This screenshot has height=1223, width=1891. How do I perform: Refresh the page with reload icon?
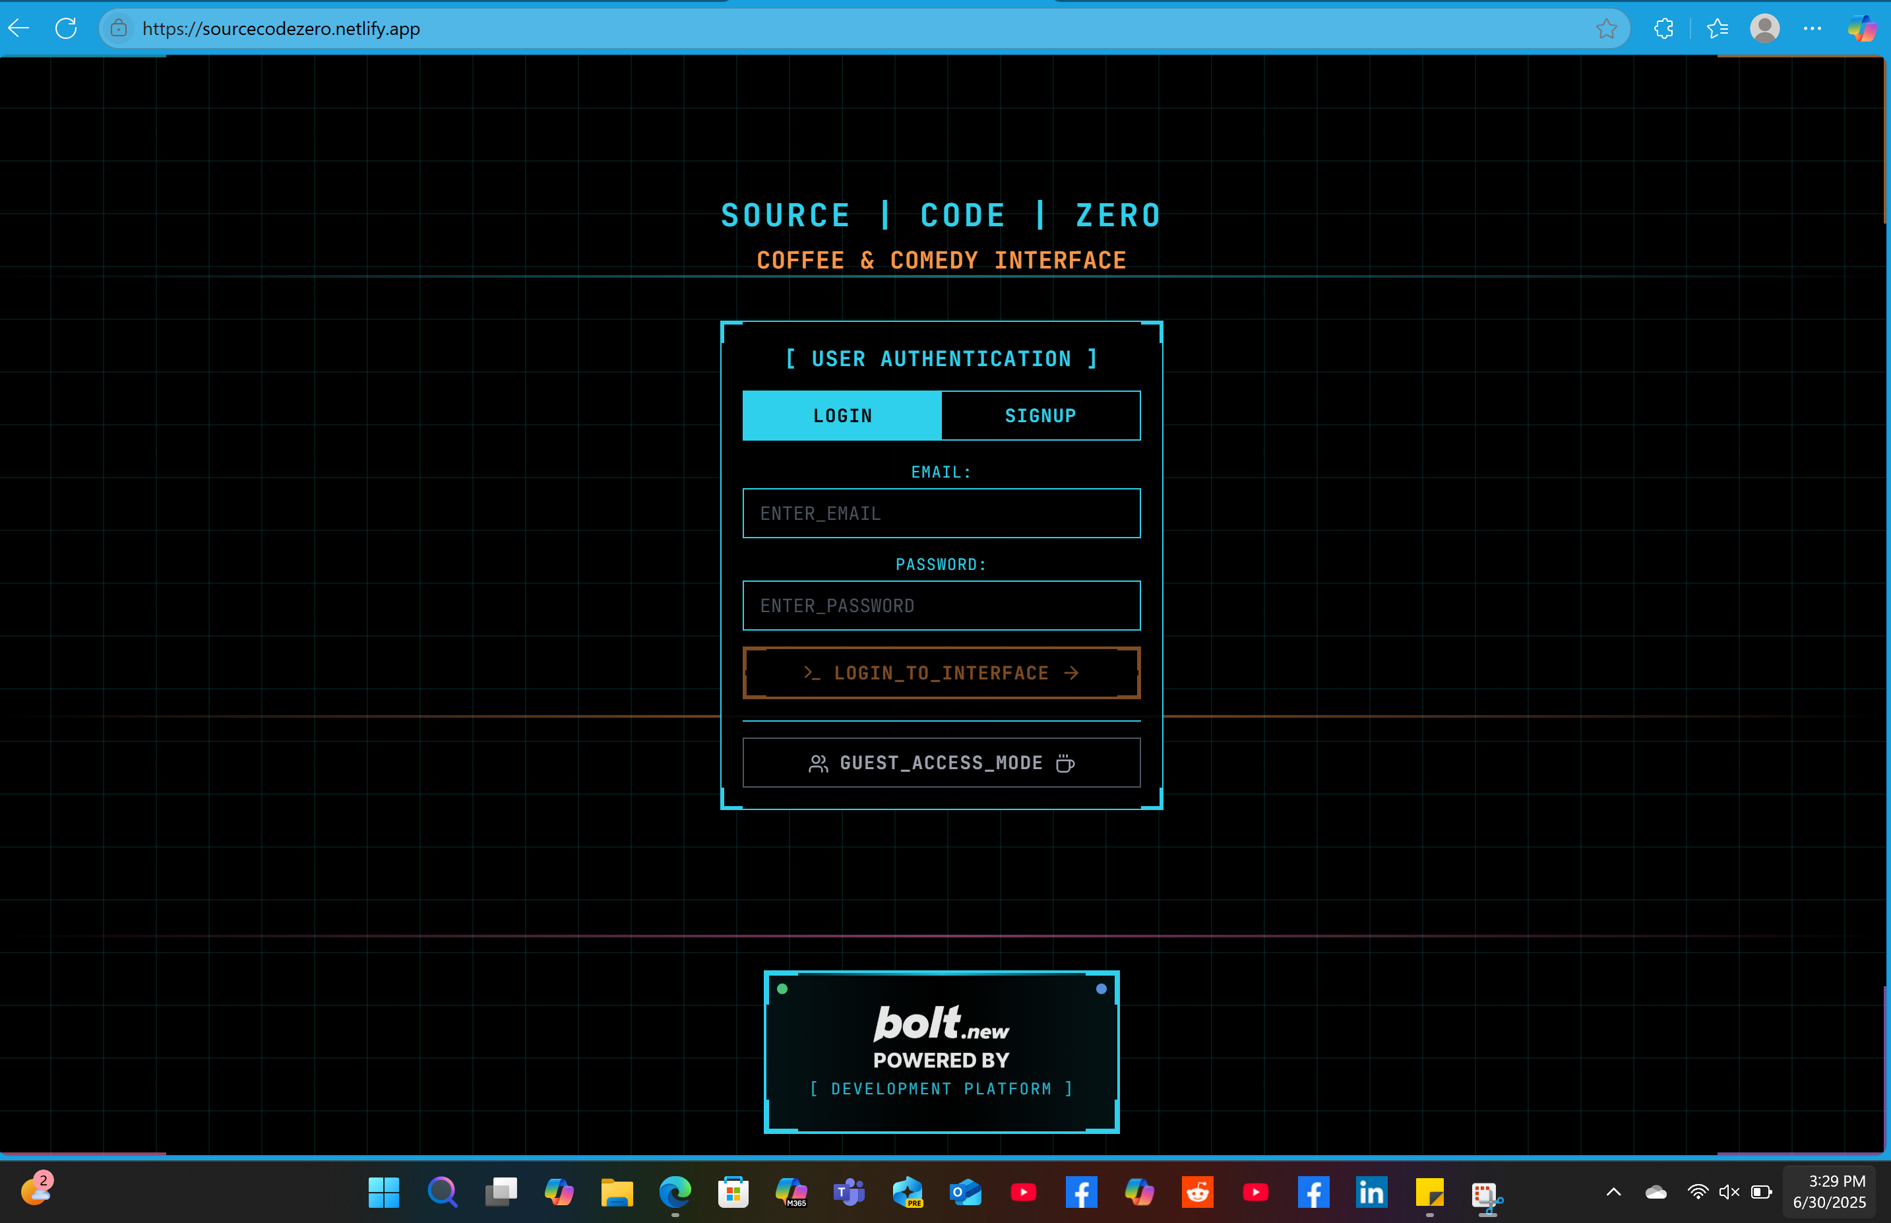(66, 28)
